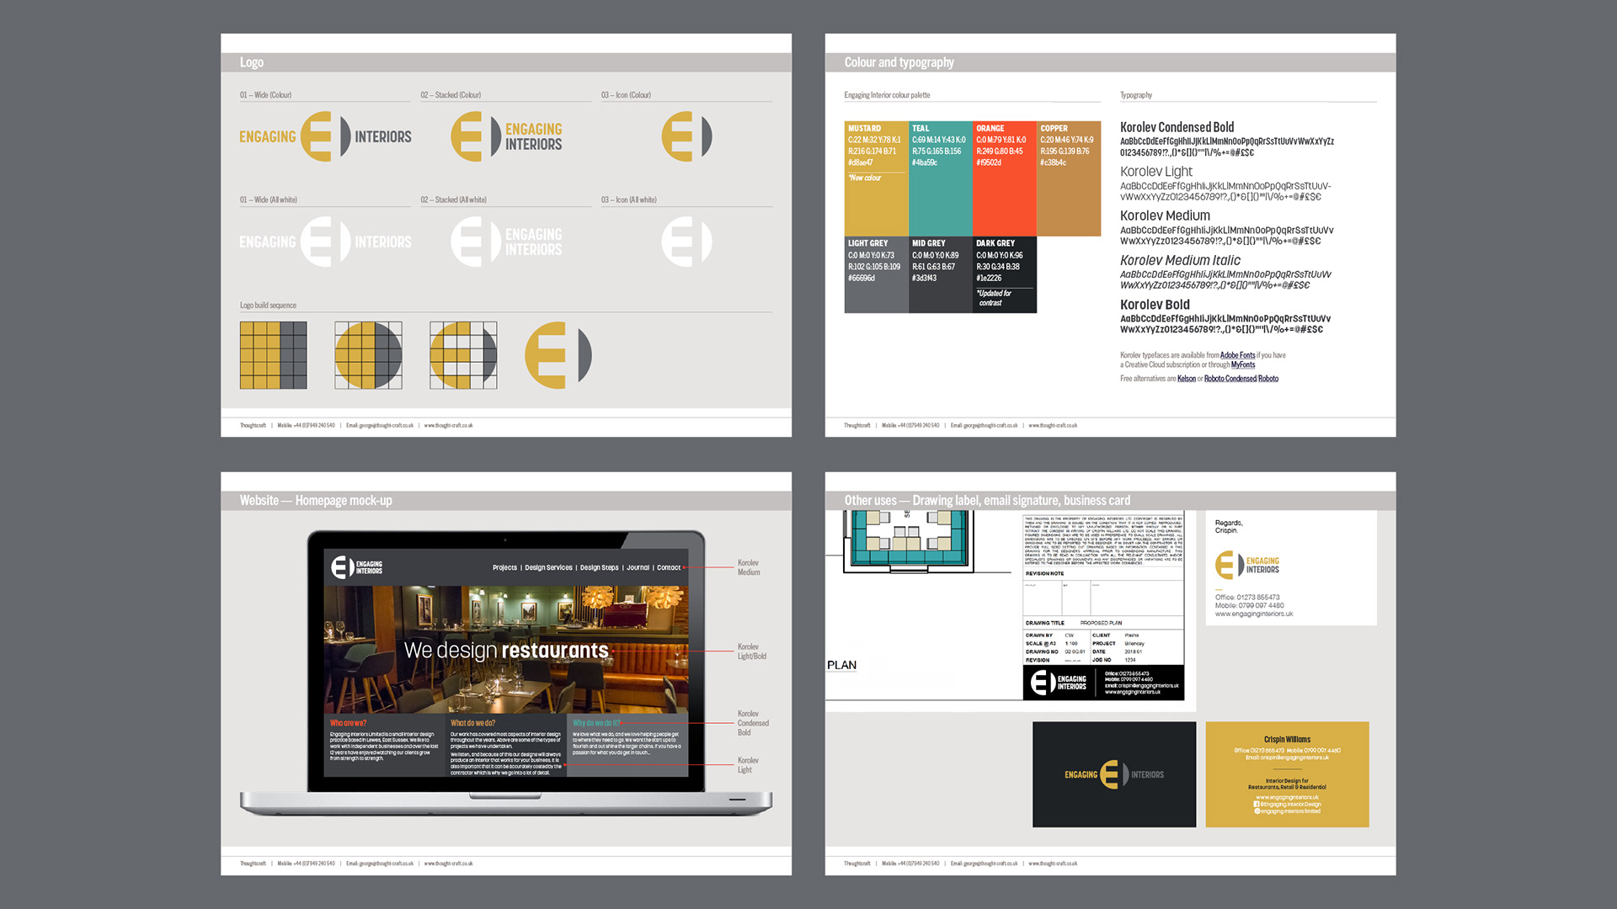This screenshot has height=909, width=1617.
Task: Open Journal in the mock-up navigation
Action: tap(638, 568)
